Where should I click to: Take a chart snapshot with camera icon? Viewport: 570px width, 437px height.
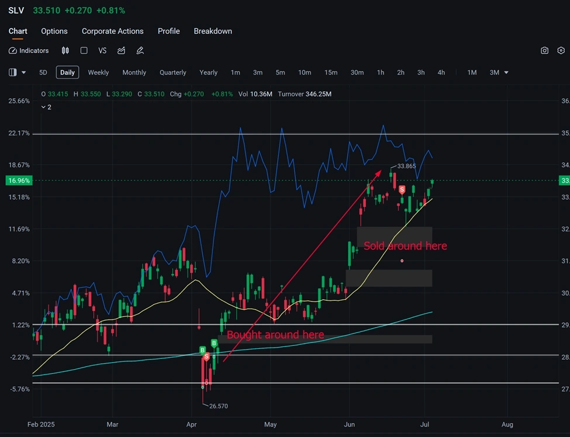[x=544, y=50]
